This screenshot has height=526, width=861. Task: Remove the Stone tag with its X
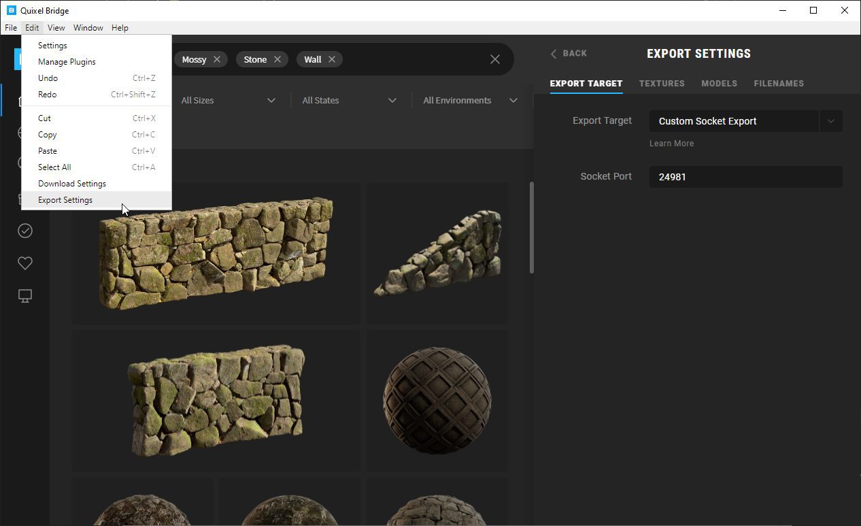tap(277, 59)
